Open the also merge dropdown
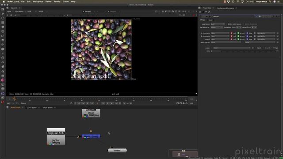The image size is (283, 159). pos(226,42)
